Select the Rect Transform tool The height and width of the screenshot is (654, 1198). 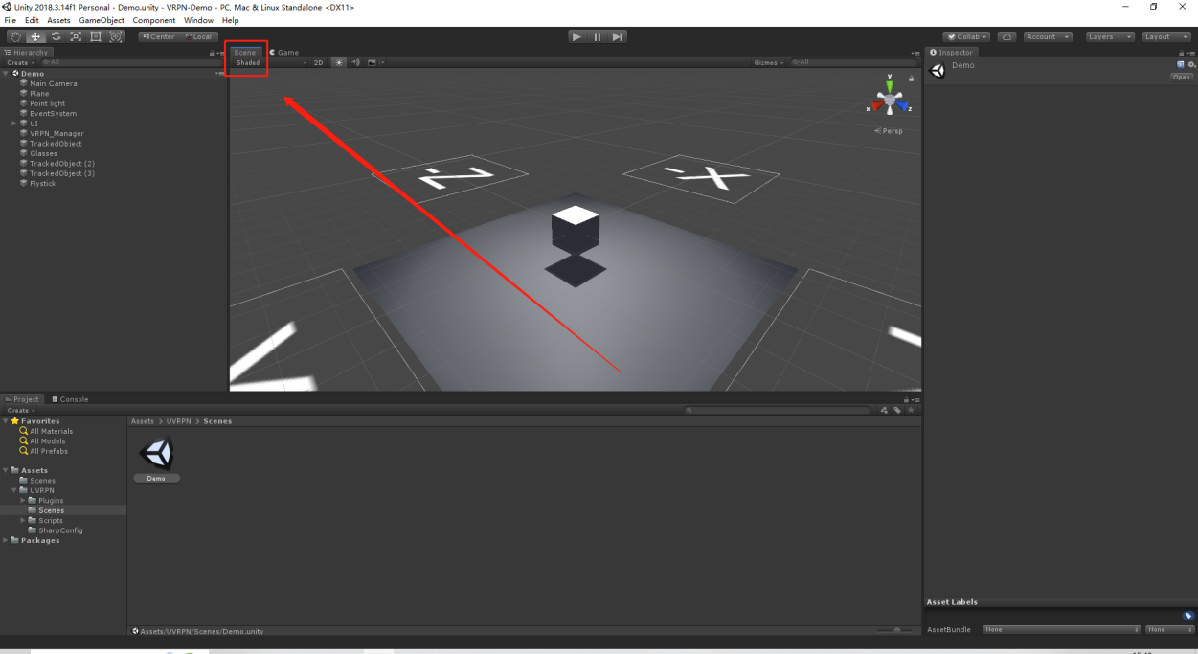coord(96,36)
